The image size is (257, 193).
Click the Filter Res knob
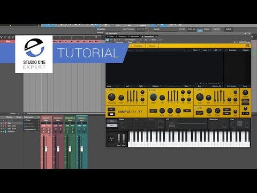click(x=162, y=98)
